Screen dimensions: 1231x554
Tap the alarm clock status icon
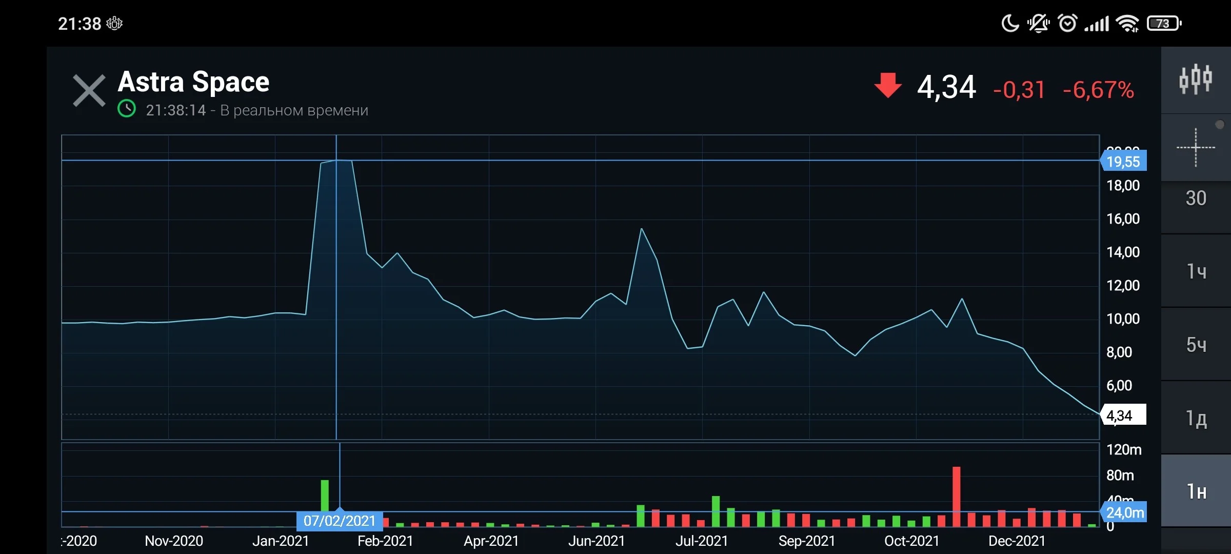[x=1067, y=23]
